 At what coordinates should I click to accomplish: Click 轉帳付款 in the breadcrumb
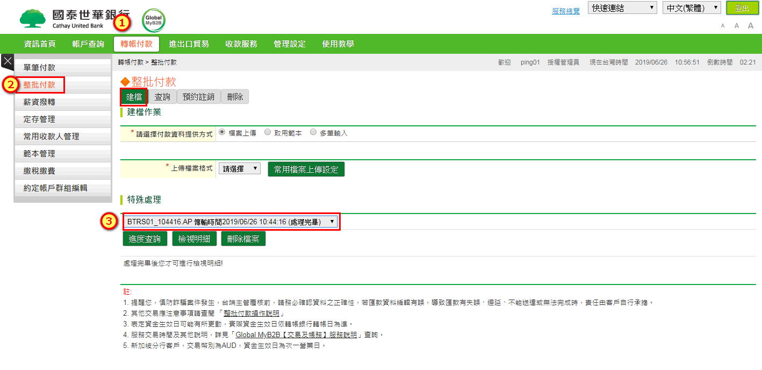(131, 62)
